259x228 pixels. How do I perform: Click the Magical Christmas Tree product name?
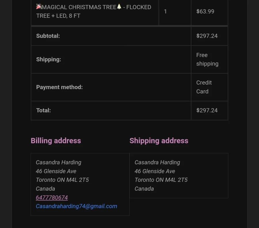(x=94, y=12)
